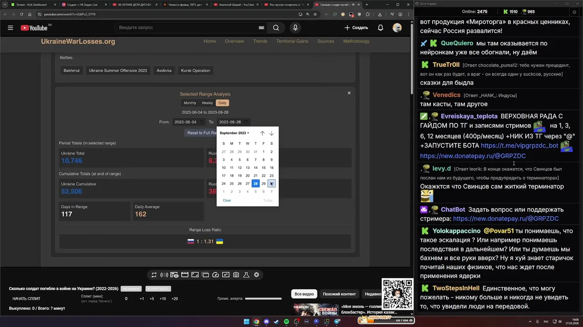Open the Windows Start menu

point(246,322)
